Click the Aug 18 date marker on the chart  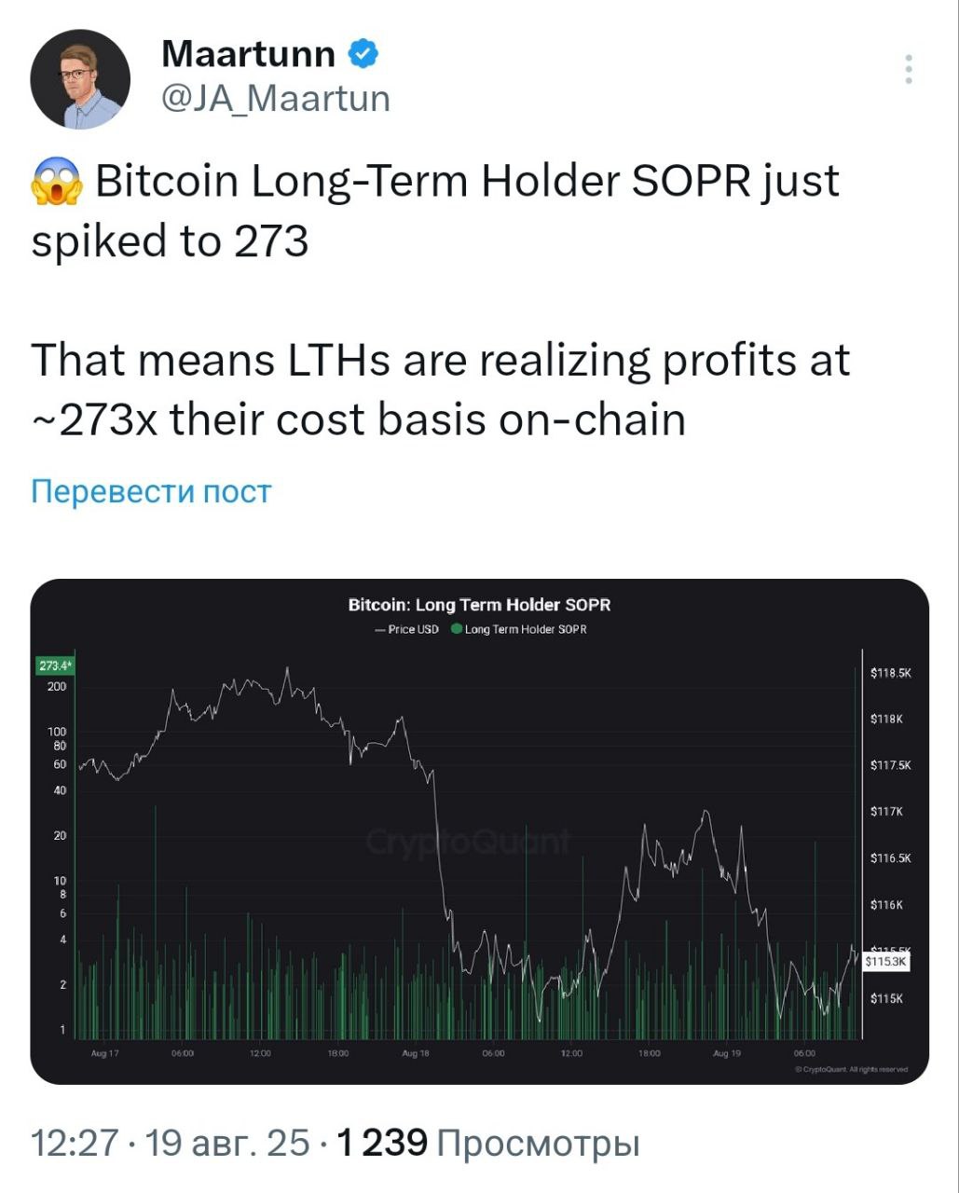415,1052
